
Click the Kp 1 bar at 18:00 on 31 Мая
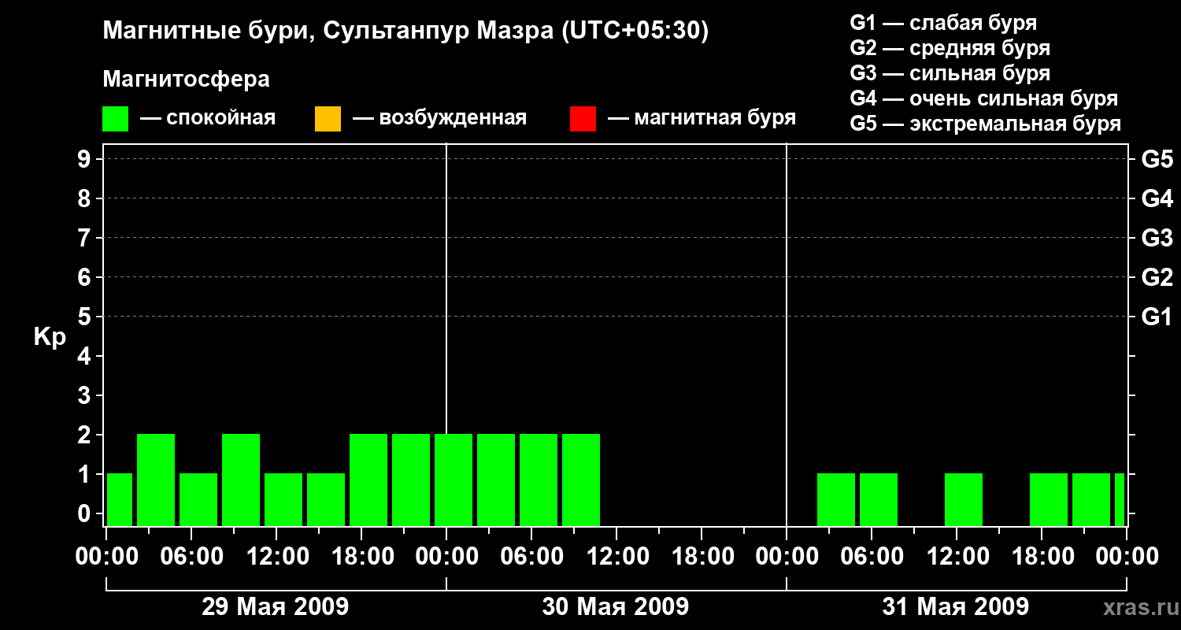pos(1049,499)
